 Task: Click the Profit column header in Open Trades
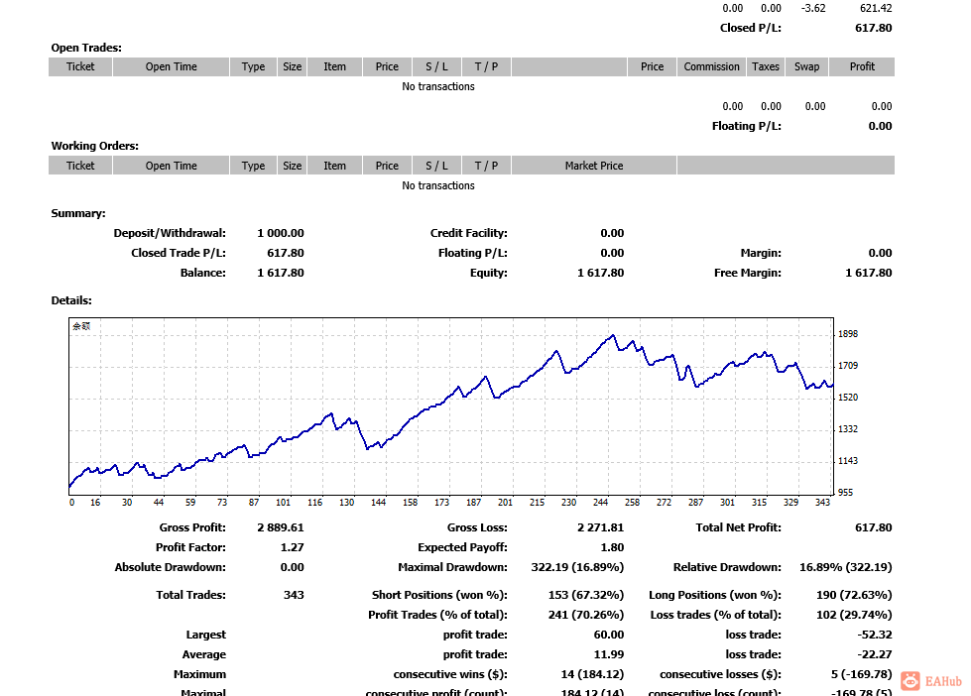coord(862,66)
